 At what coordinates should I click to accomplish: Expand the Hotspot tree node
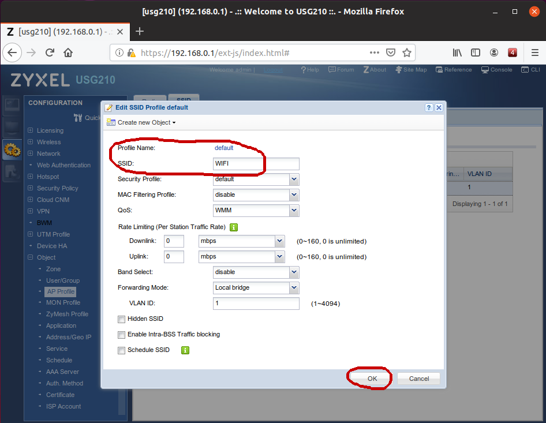coord(30,177)
